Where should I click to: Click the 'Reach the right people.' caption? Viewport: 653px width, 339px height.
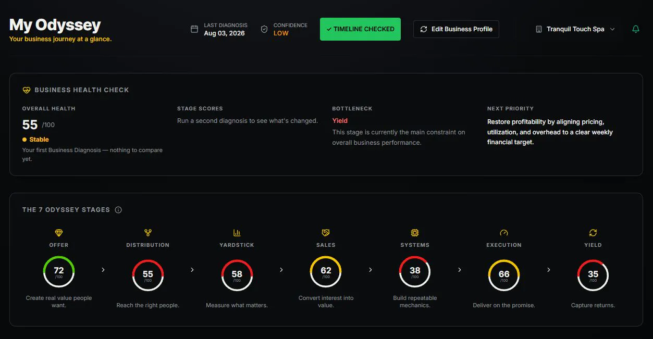tap(148, 305)
